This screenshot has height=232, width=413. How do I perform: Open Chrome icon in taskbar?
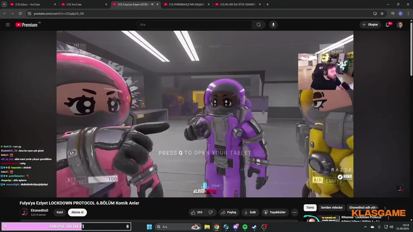pos(217,227)
